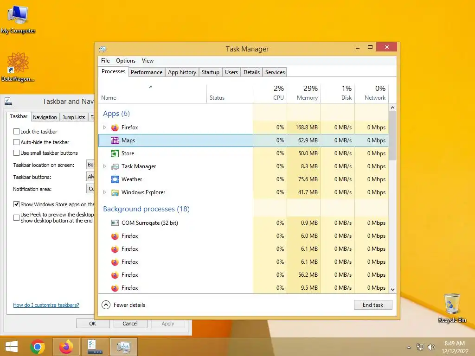Open the Navigation tab in Taskbar properties
The height and width of the screenshot is (356, 475).
[x=45, y=117]
